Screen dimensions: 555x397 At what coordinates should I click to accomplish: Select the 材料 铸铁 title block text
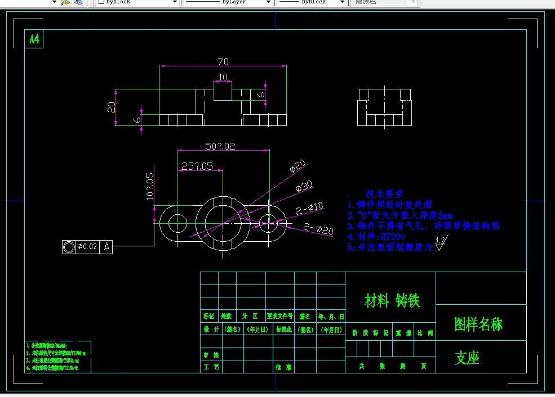[392, 301]
